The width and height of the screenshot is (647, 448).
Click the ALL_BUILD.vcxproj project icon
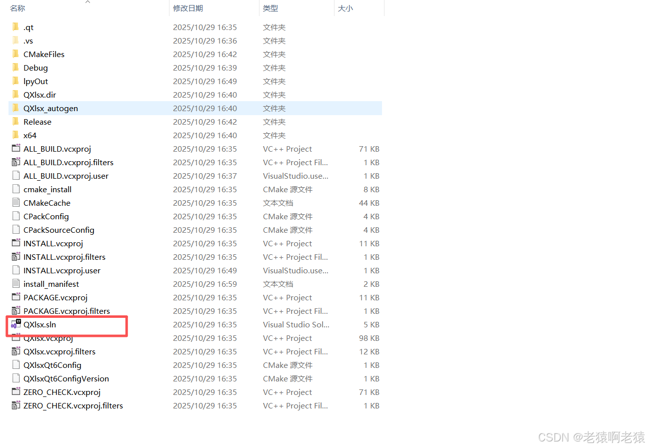(x=15, y=149)
